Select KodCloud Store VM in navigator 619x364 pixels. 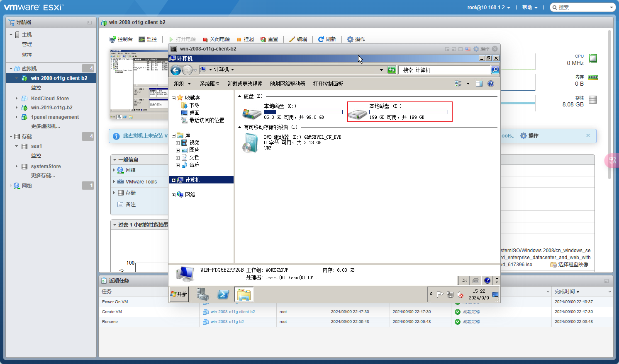[x=50, y=99]
